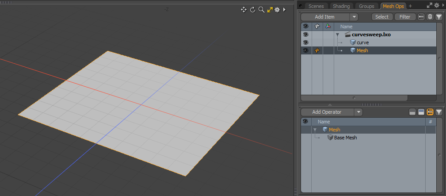Image resolution: width=446 pixels, height=196 pixels.
Task: Click the funnel filter icon in item list
Action: click(439, 17)
